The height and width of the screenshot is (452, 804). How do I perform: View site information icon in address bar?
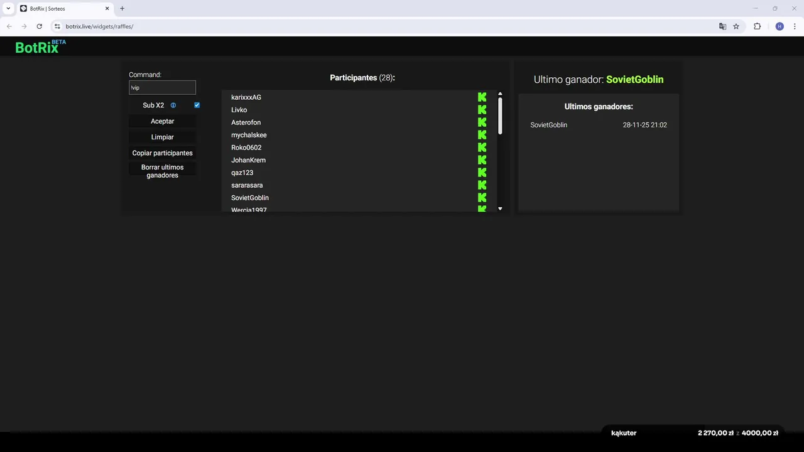click(57, 26)
